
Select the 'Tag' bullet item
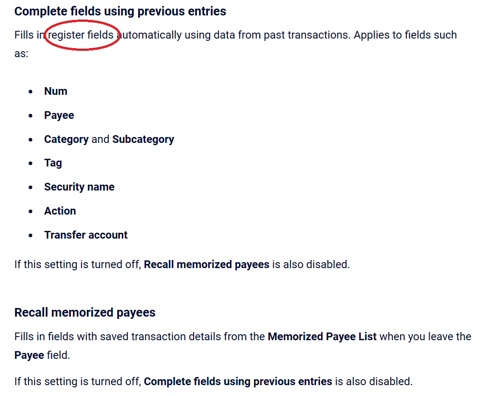(53, 163)
